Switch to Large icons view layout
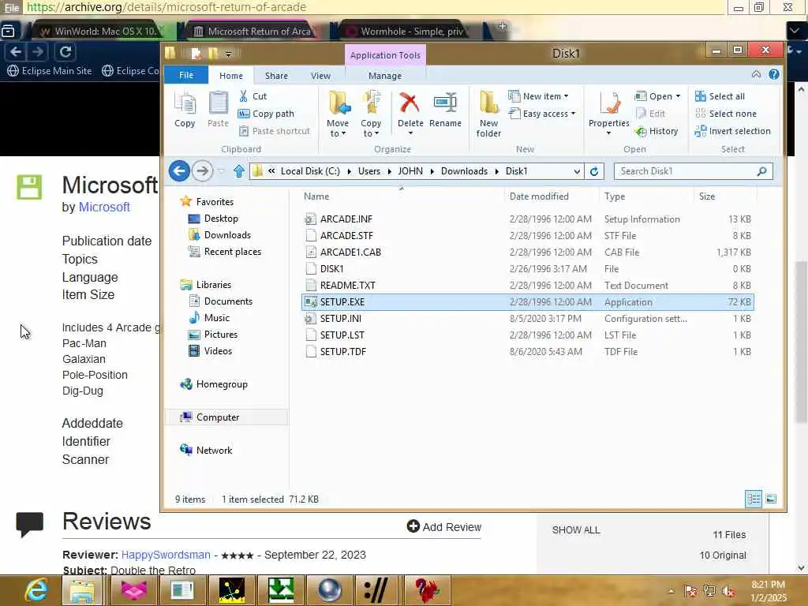Viewport: 808px width, 606px height. pyautogui.click(x=771, y=499)
